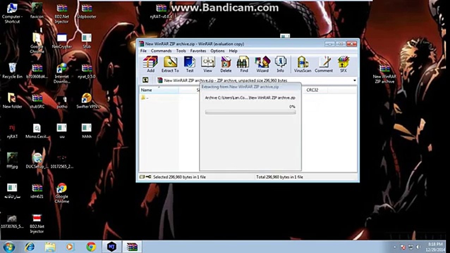Select New WinRAR ZIP archive desktop icon
The image size is (450, 253).
(384, 73)
